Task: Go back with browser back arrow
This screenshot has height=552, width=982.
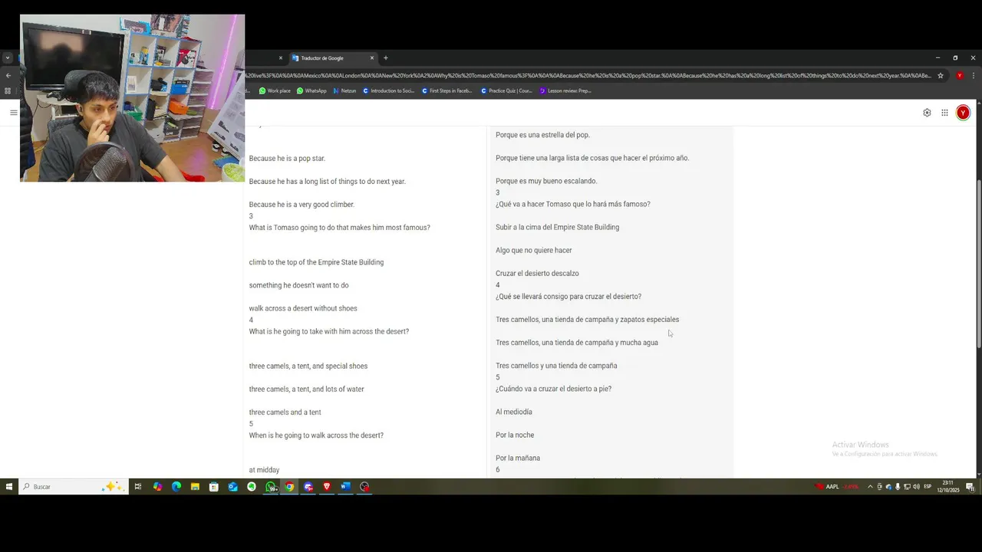Action: (x=8, y=76)
